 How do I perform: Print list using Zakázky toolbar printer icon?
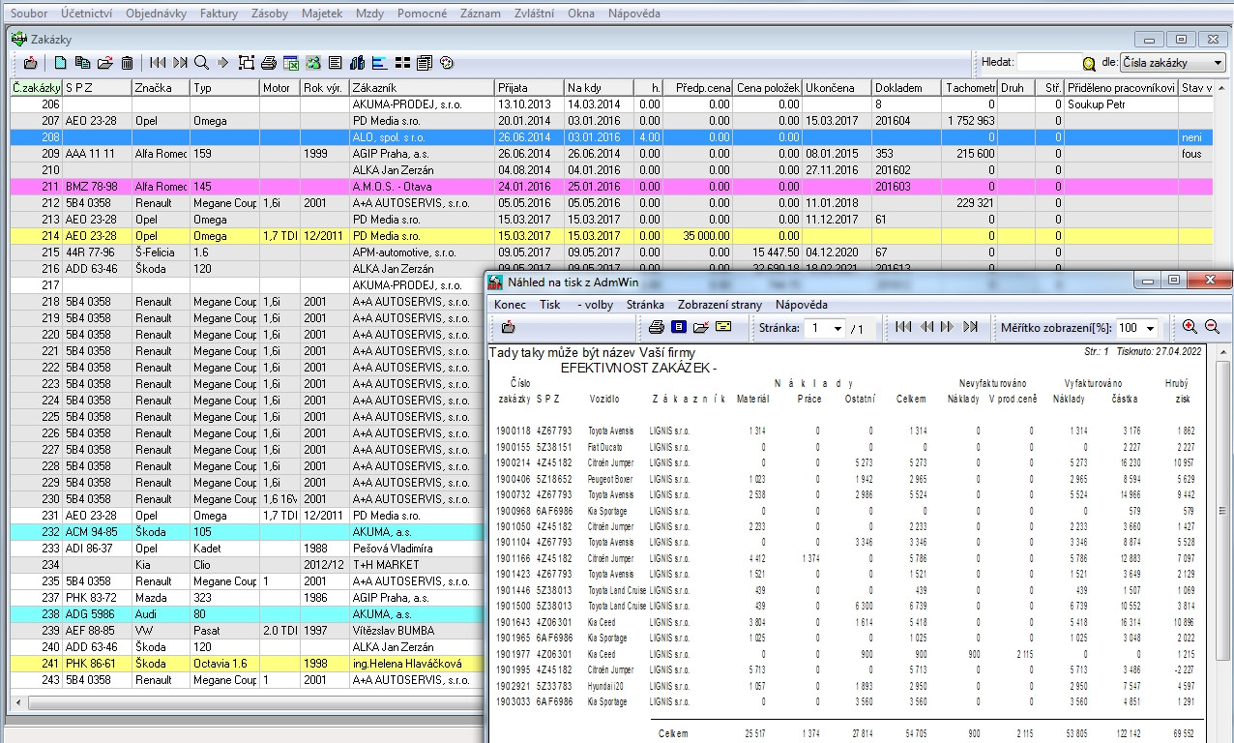tap(269, 63)
